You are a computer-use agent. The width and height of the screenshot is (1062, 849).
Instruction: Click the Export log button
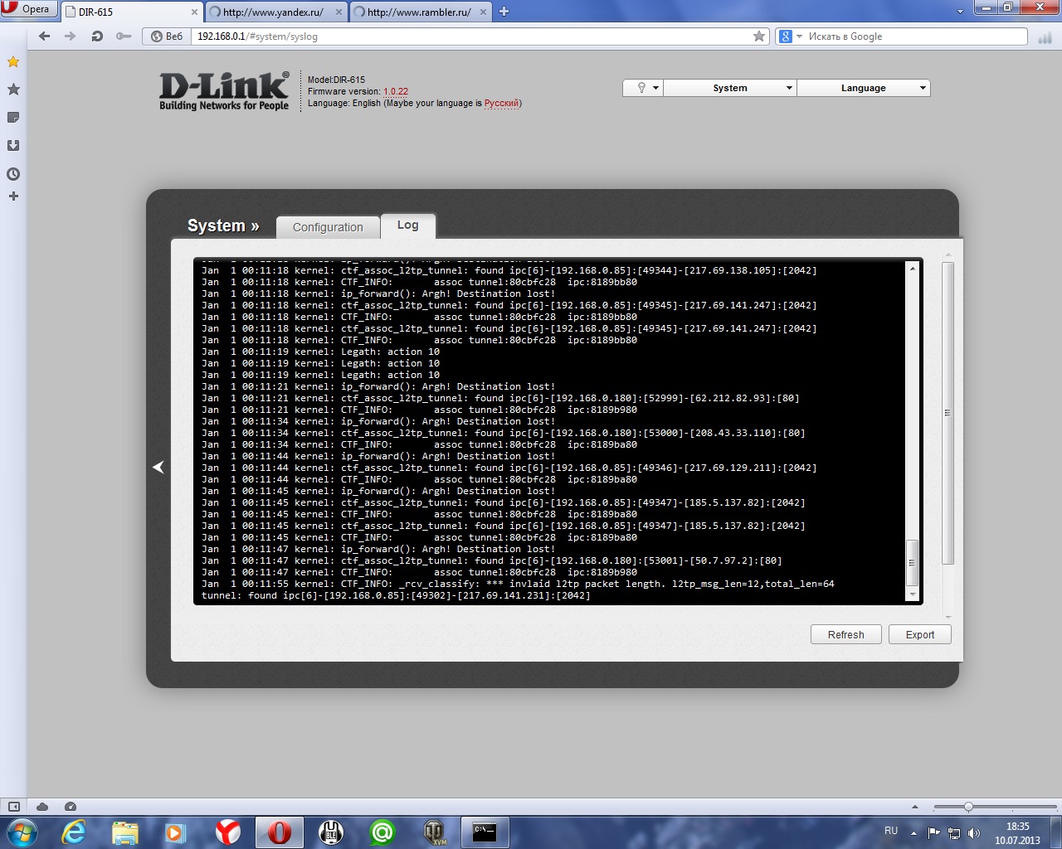[919, 635]
